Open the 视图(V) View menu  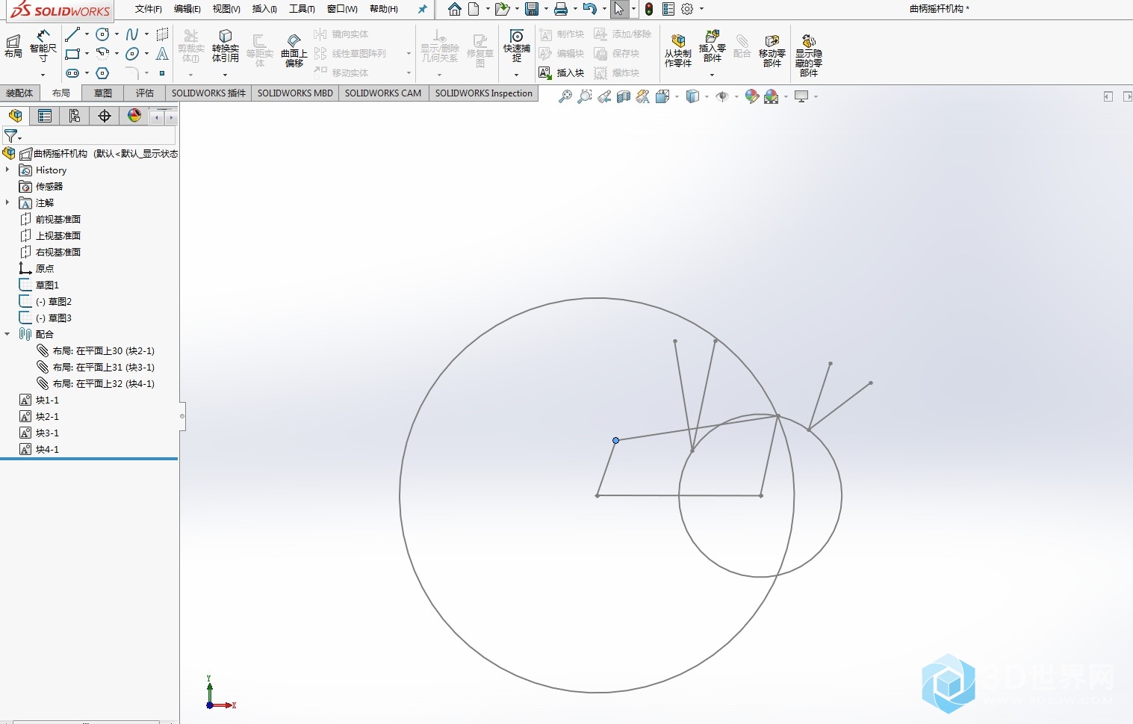(x=226, y=9)
